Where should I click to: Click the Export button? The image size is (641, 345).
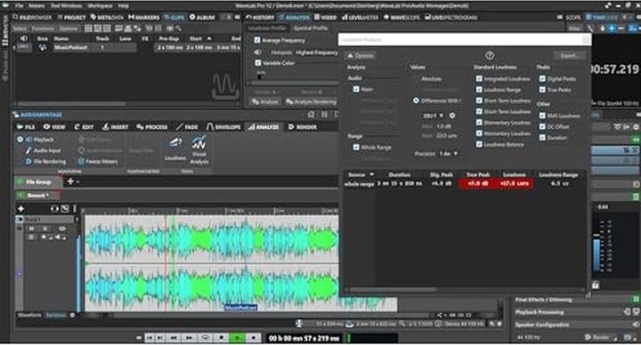(569, 55)
